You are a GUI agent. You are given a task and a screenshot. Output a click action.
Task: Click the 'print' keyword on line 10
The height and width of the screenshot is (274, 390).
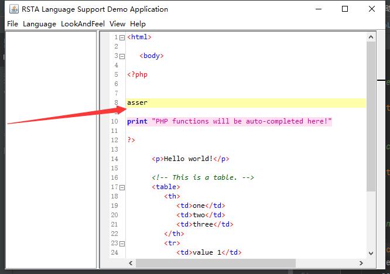click(137, 122)
